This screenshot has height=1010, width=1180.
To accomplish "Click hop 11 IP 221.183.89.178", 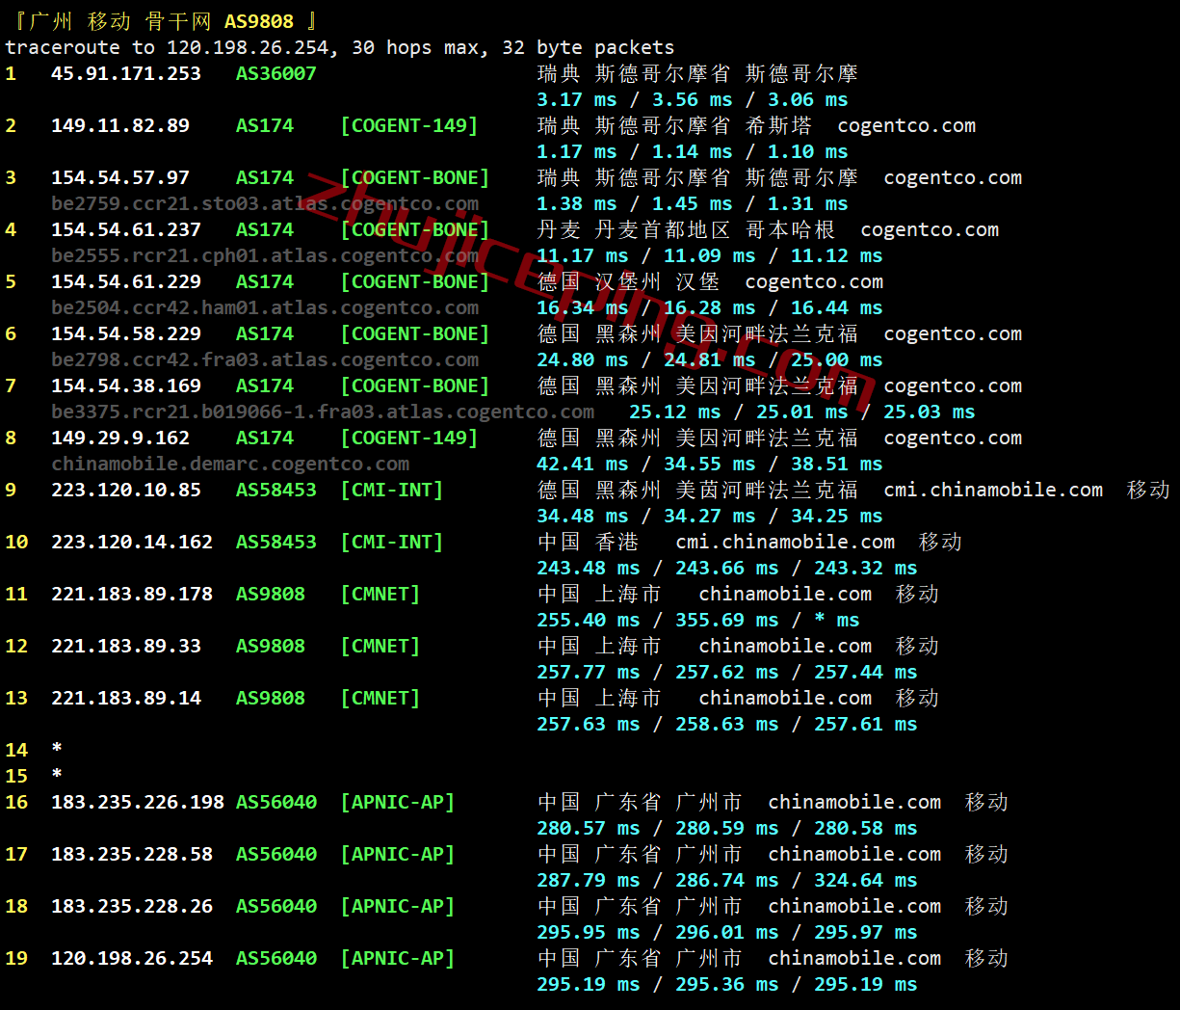I will coord(132,594).
